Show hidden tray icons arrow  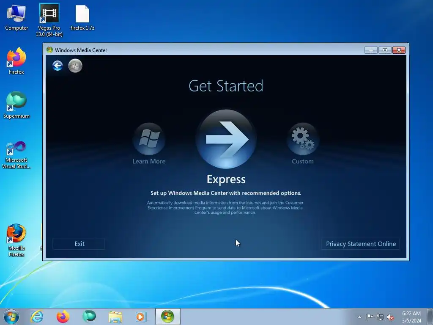point(359,317)
